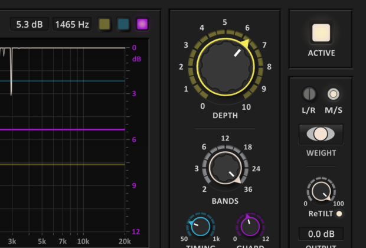Click the WEIGHT label text
Screen dimensions: 366x248
click(321, 153)
